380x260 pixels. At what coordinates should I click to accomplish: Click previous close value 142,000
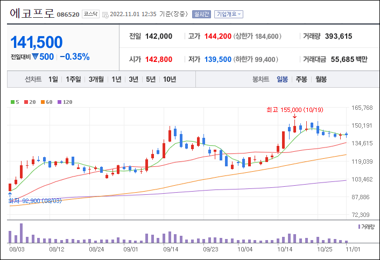pyautogui.click(x=159, y=37)
